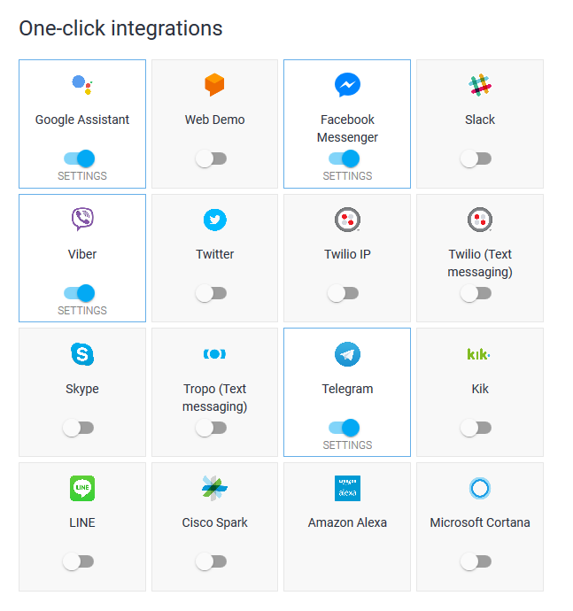The width and height of the screenshot is (573, 611).
Task: Click the Skype logo icon
Action: coord(82,354)
